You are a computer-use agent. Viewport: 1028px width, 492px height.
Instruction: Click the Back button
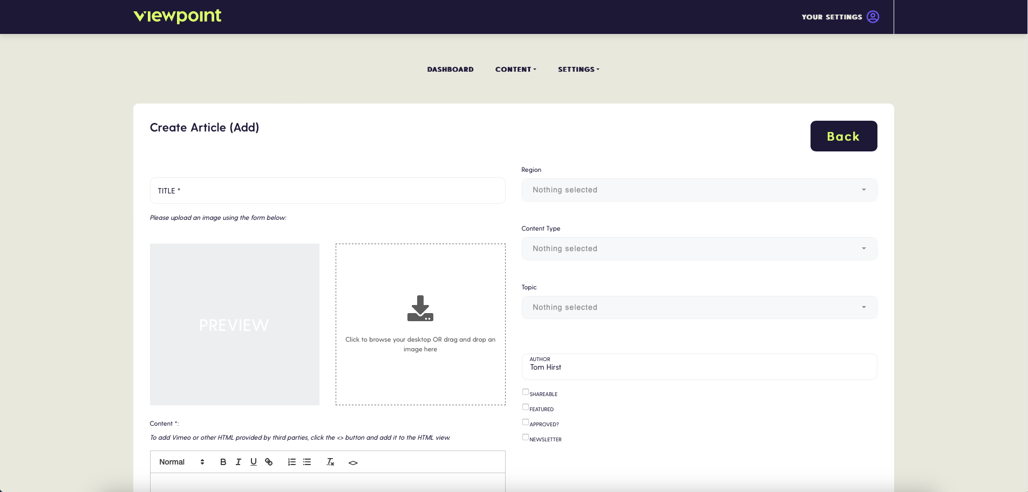tap(843, 136)
